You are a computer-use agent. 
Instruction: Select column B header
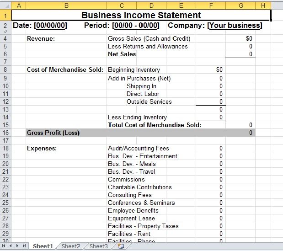[x=66, y=5]
